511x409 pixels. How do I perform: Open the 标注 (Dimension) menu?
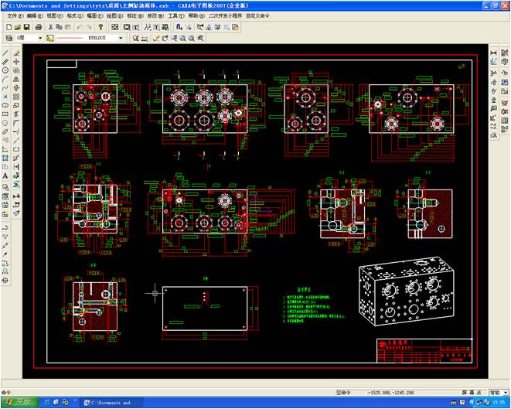click(x=135, y=15)
